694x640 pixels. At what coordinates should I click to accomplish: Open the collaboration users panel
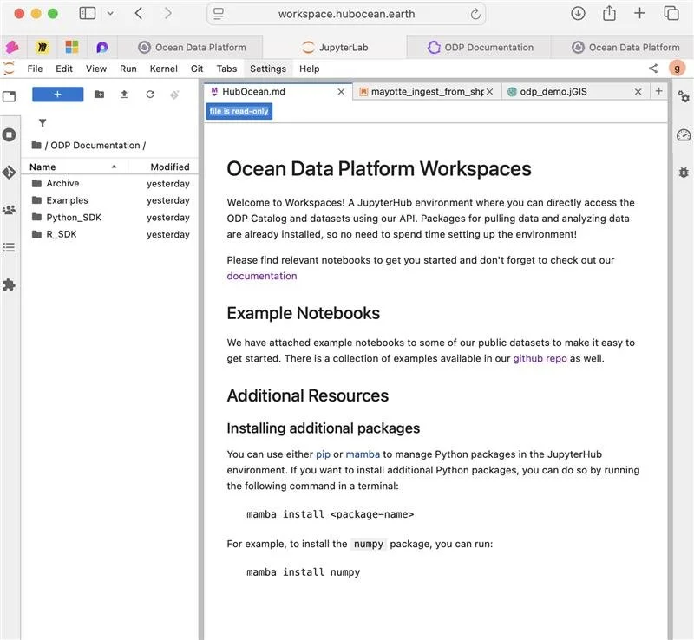[x=9, y=210]
